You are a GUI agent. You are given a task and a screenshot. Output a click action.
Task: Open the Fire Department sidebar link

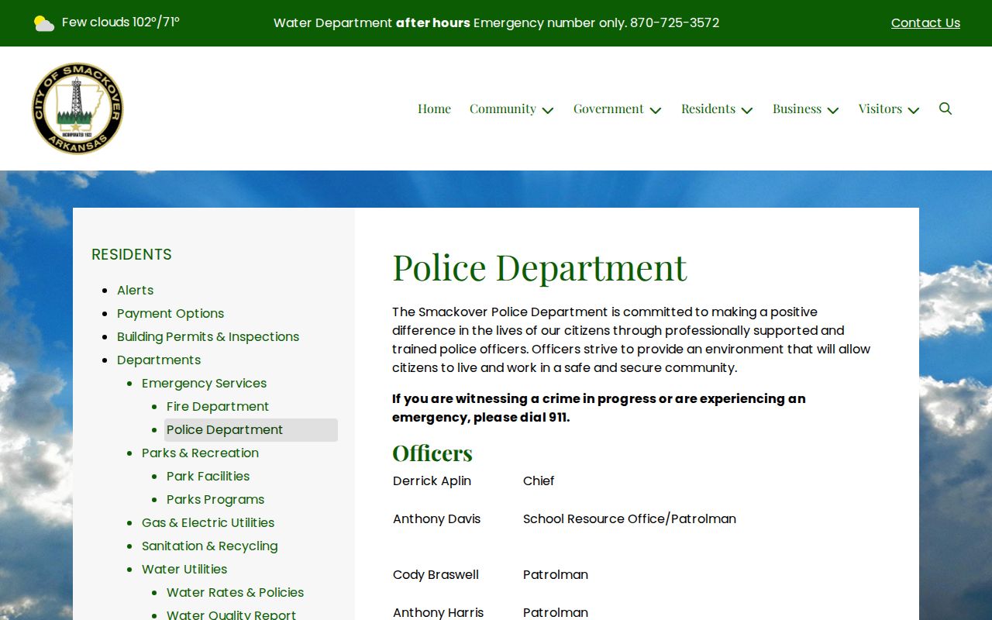pos(218,406)
